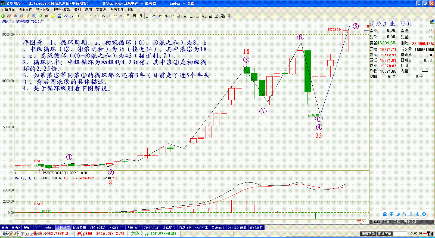The image size is (435, 238).
Task: Click the green refresh icon
Action: (x=41, y=16)
